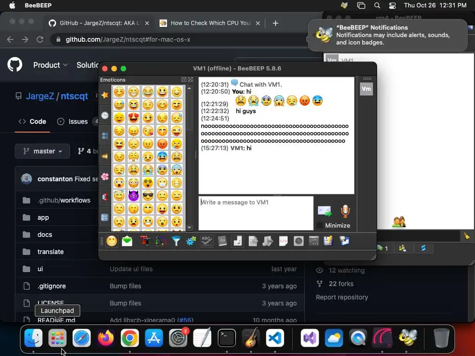Insert the heart-eyes emoji

pos(133,117)
